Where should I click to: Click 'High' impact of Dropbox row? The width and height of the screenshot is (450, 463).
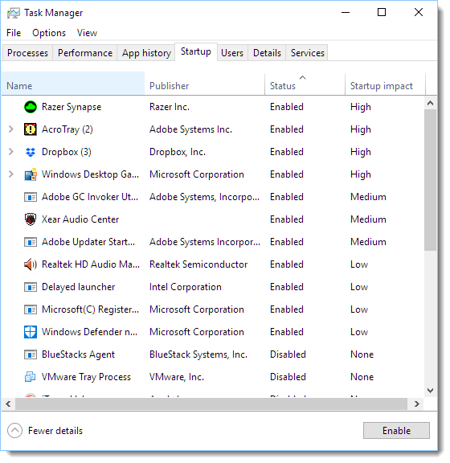click(361, 152)
